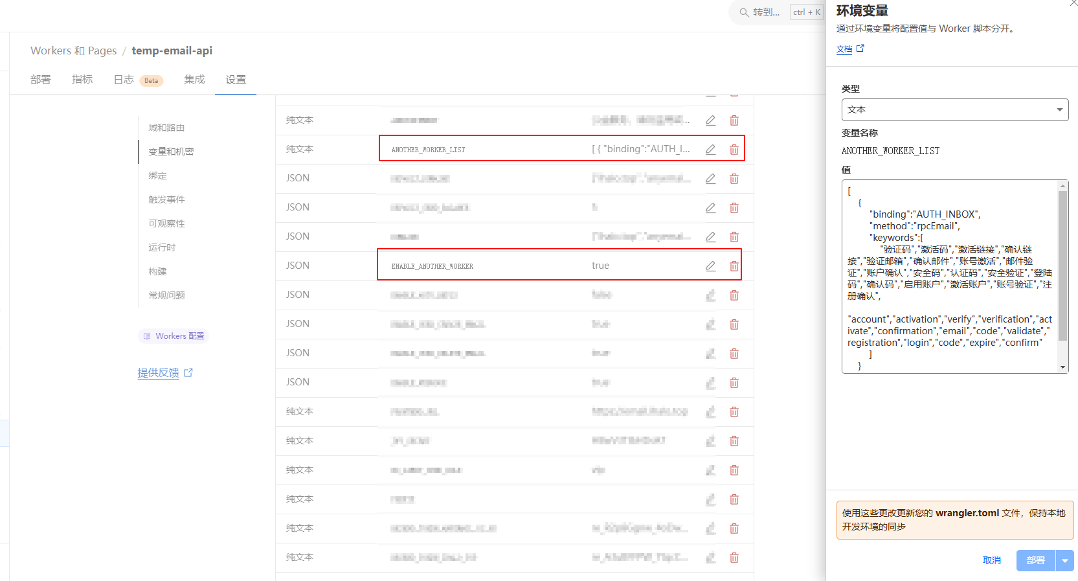Expand the arrow beside the 部署 button
The width and height of the screenshot is (1078, 581).
(x=1065, y=561)
